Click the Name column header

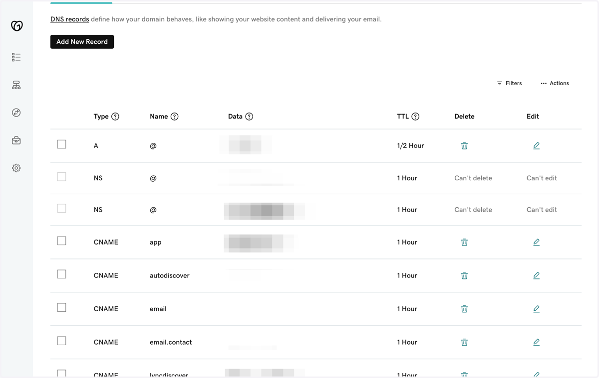point(159,117)
